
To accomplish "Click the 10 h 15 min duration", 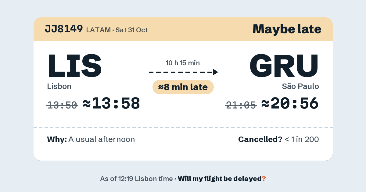I will (x=183, y=63).
